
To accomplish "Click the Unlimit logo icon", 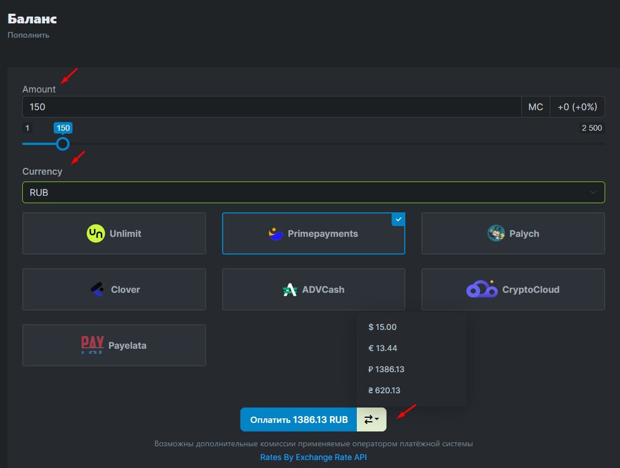I will 96,233.
